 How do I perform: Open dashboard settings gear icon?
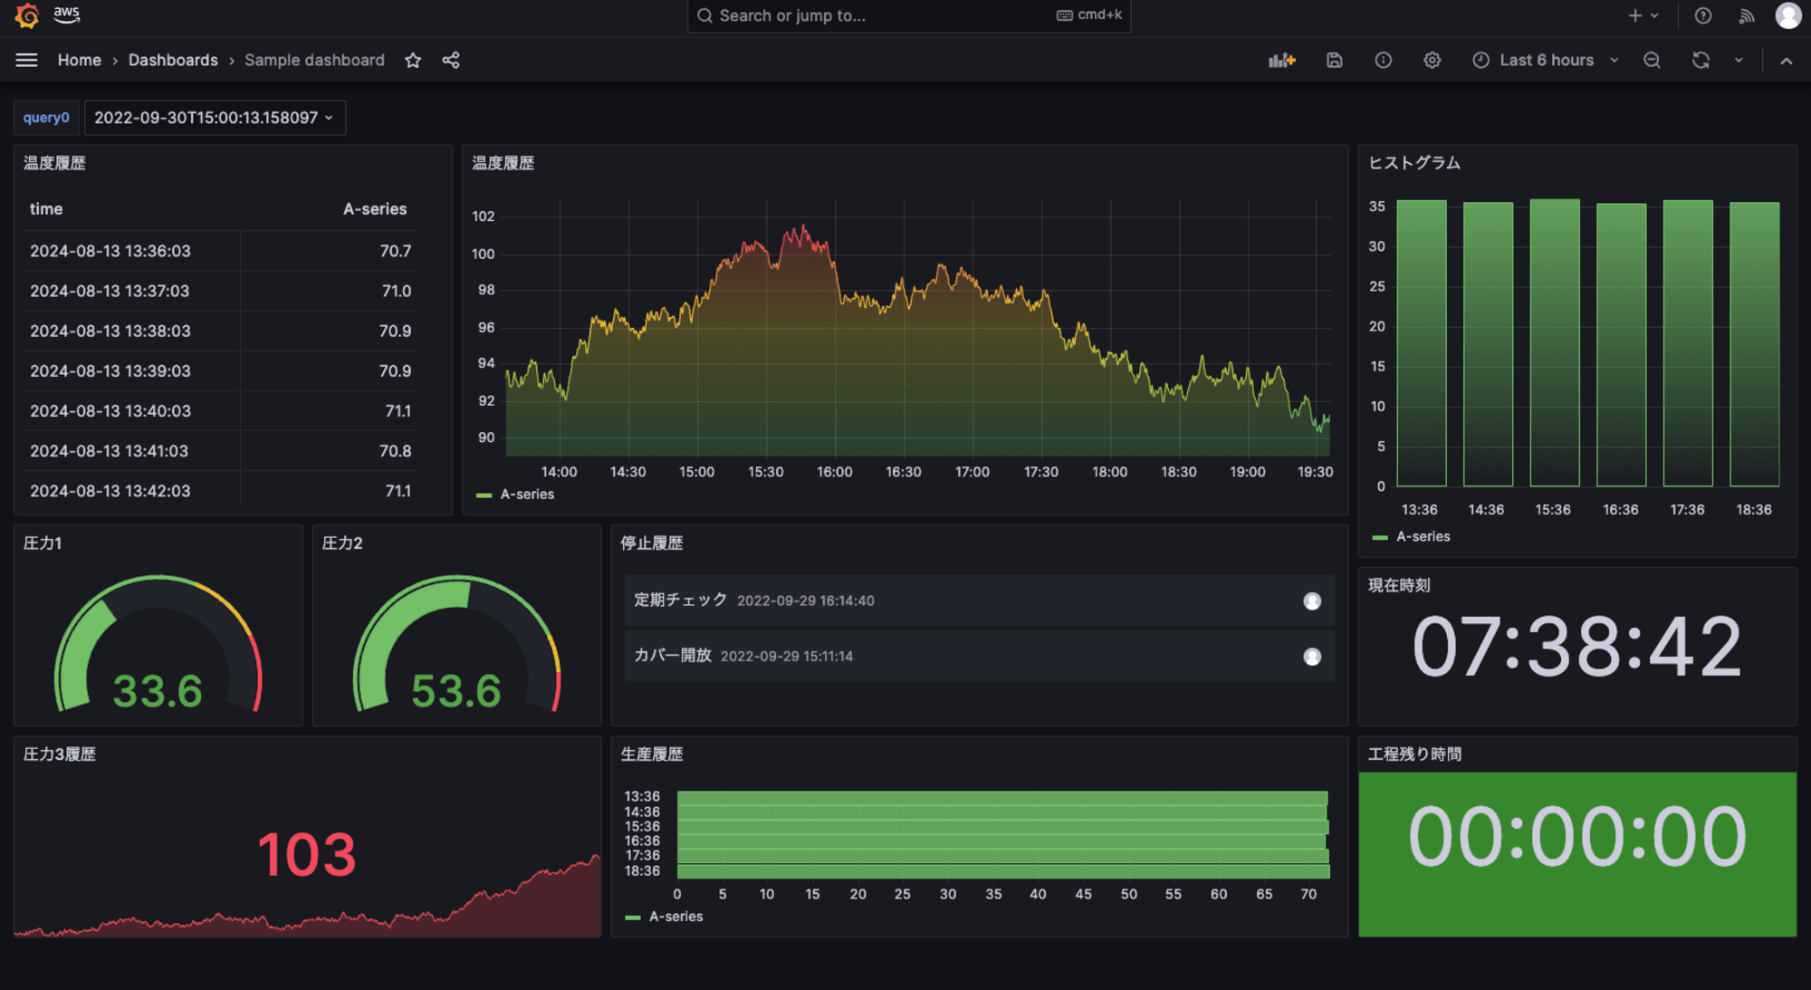click(1432, 60)
